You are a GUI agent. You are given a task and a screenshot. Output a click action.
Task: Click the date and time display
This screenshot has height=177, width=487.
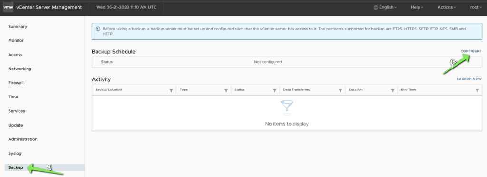tap(126, 7)
